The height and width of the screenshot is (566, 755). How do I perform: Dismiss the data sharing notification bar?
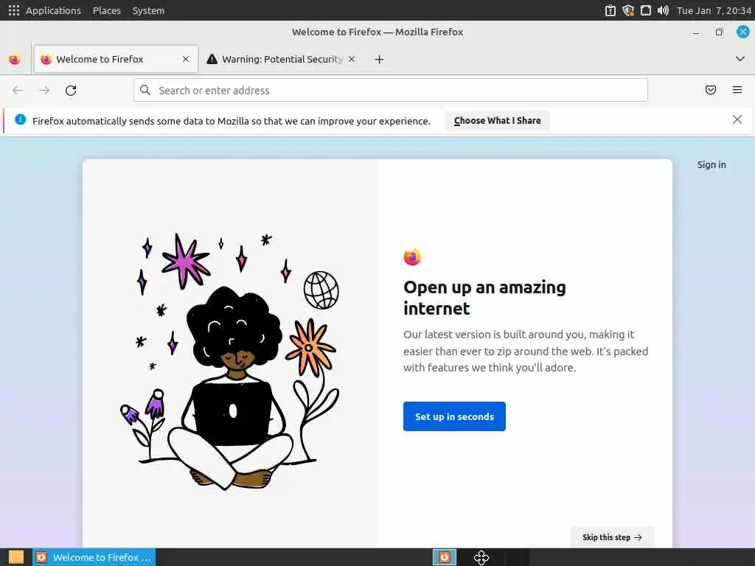(x=737, y=119)
